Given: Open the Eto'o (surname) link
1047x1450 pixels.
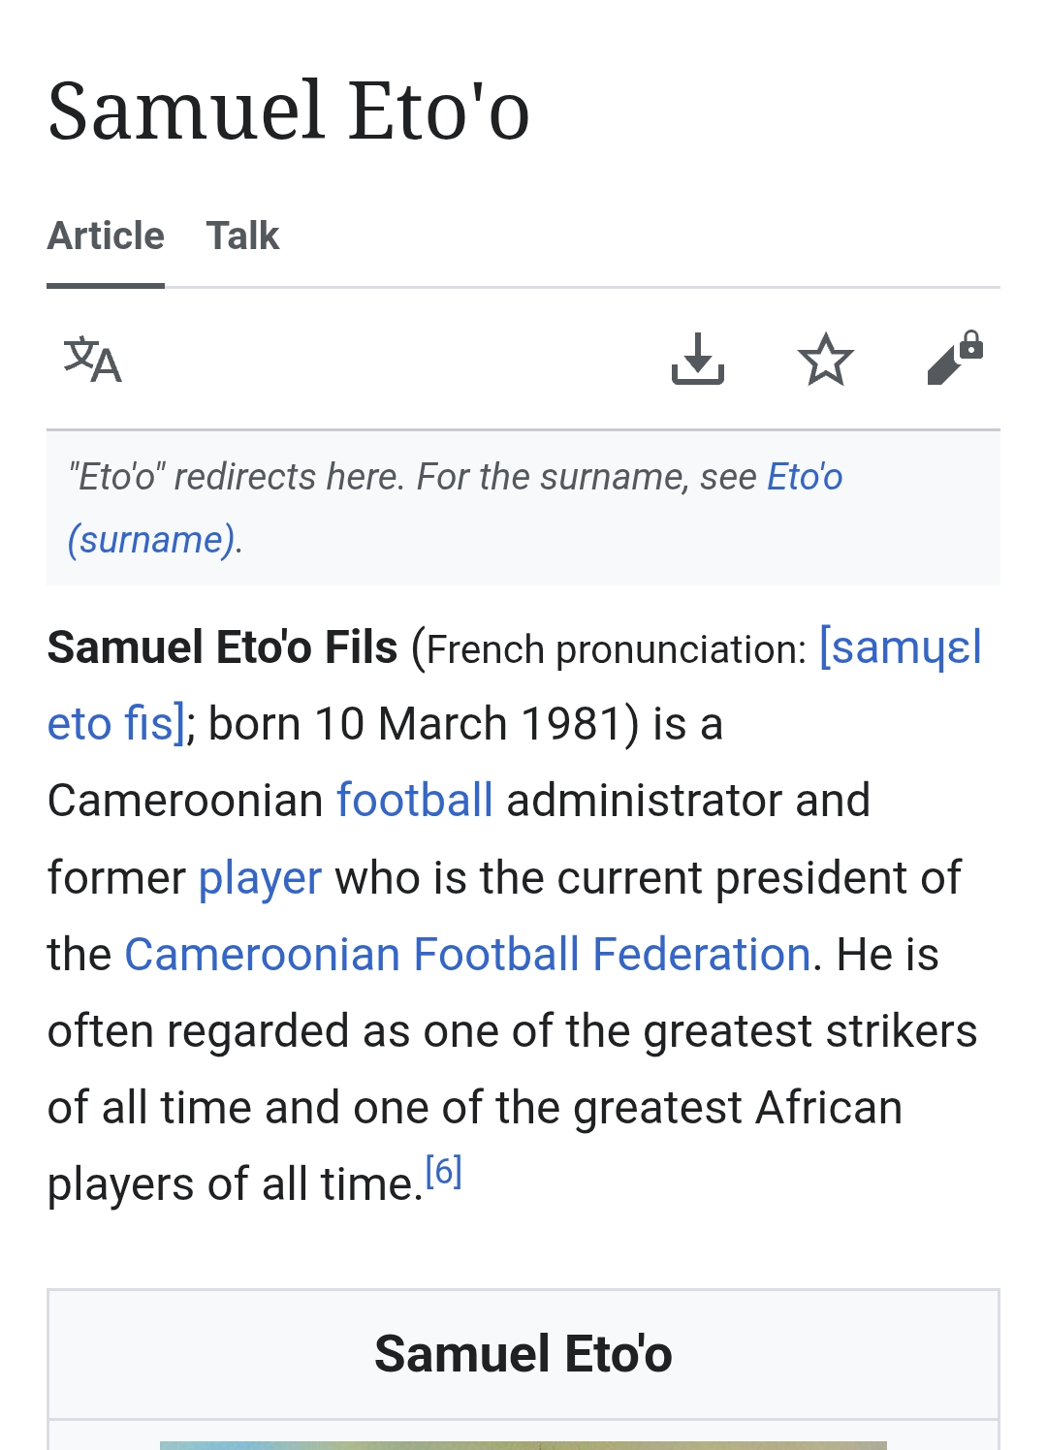Looking at the screenshot, I should click(456, 508).
